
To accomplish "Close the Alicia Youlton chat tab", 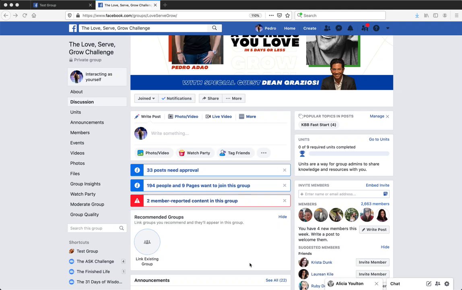I will pos(377,284).
